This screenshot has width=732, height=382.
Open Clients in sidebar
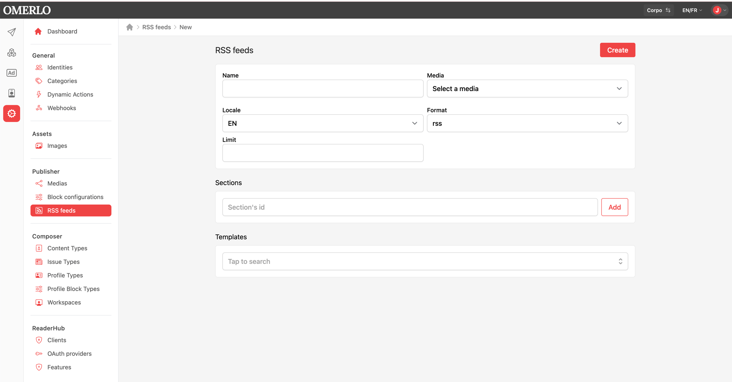click(x=57, y=340)
